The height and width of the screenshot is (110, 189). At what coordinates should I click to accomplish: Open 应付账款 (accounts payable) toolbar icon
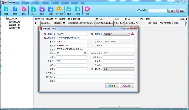tap(60, 11)
